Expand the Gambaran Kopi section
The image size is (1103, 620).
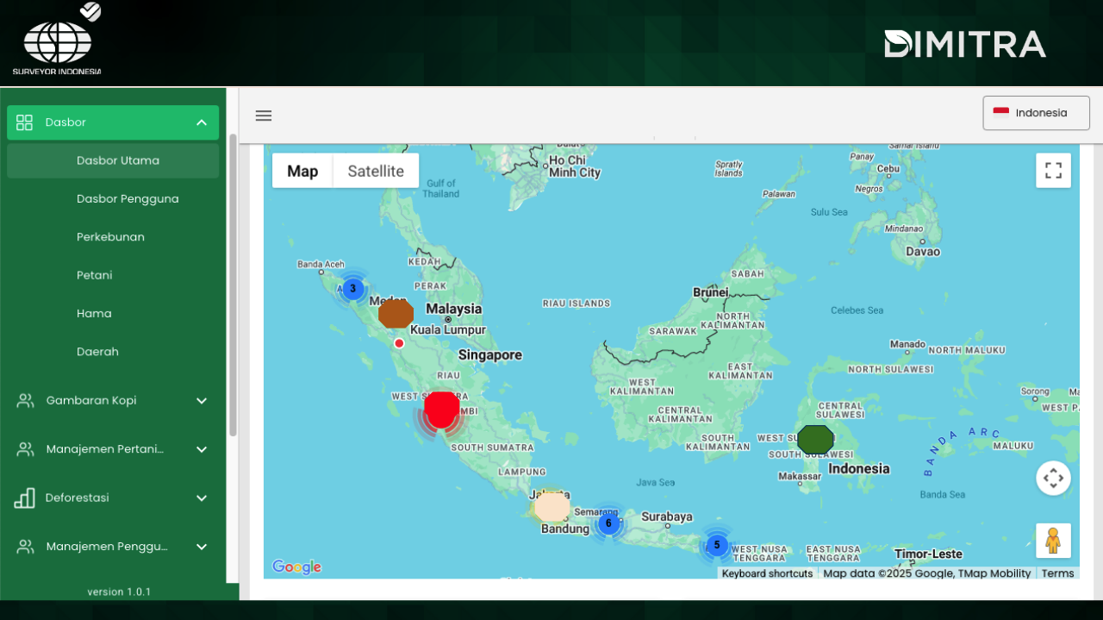(201, 400)
